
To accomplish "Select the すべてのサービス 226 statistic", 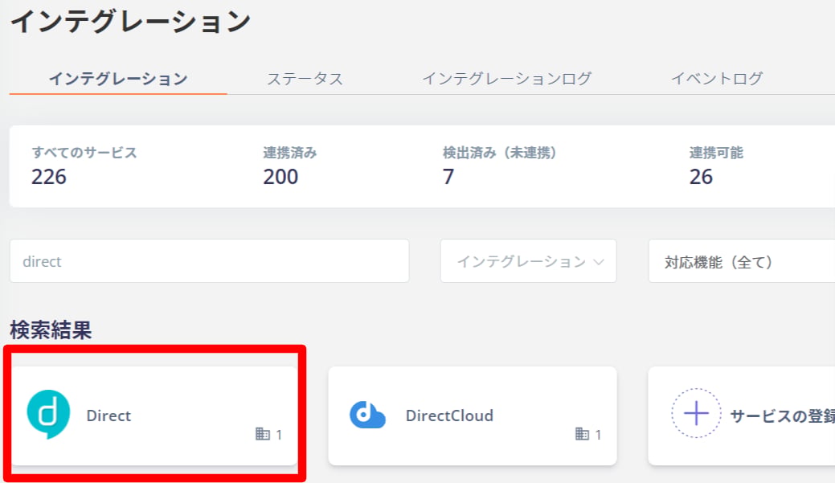I will click(84, 166).
